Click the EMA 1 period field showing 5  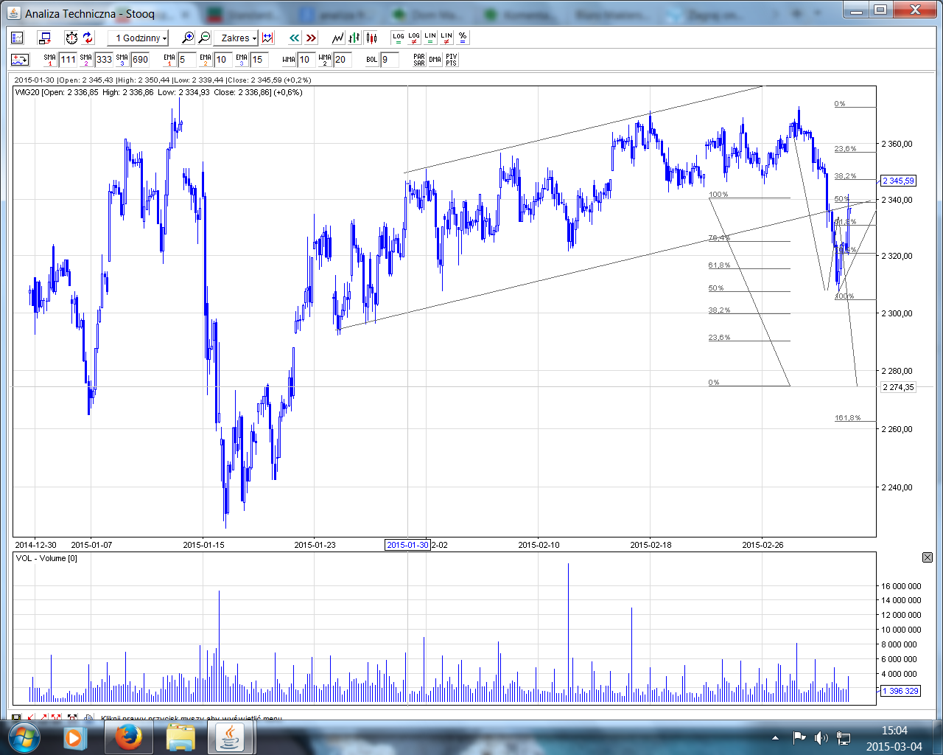pyautogui.click(x=187, y=60)
